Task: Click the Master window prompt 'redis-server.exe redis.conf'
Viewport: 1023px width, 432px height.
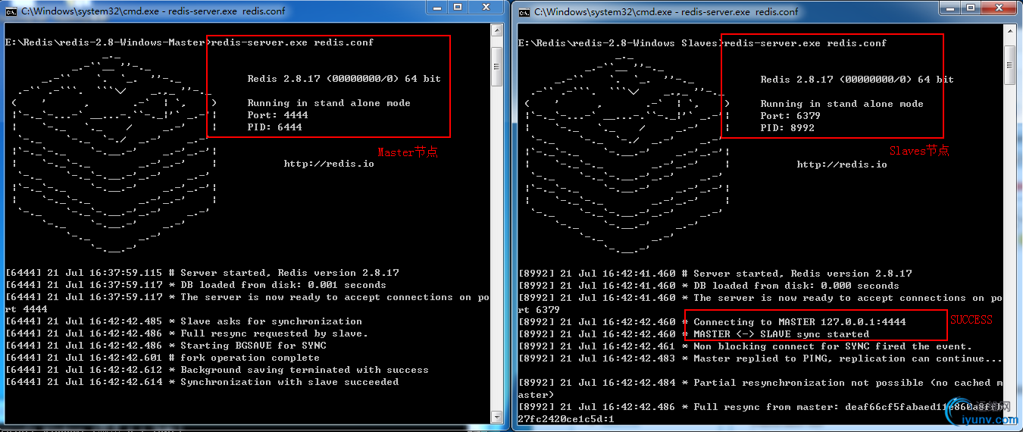Action: point(293,42)
